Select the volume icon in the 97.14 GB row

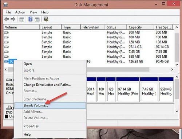[x=6, y=47]
